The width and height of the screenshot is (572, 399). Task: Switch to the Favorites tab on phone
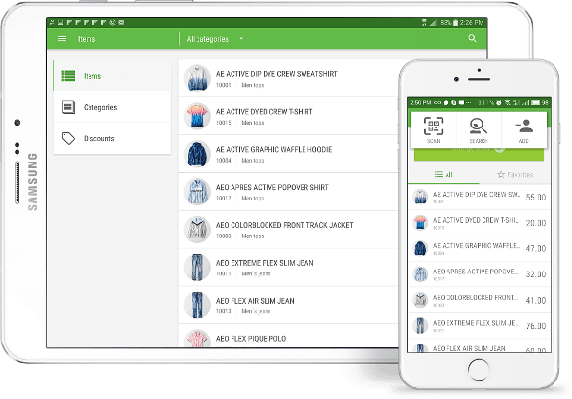tap(515, 175)
